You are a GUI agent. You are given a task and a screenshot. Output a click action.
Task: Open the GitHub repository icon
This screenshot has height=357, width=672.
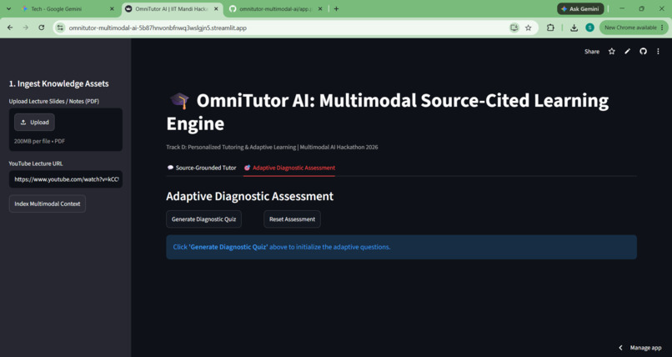tap(643, 52)
